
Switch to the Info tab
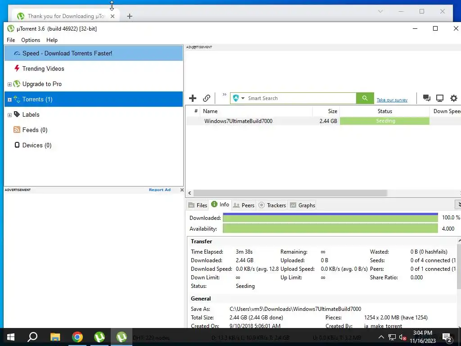pos(220,205)
